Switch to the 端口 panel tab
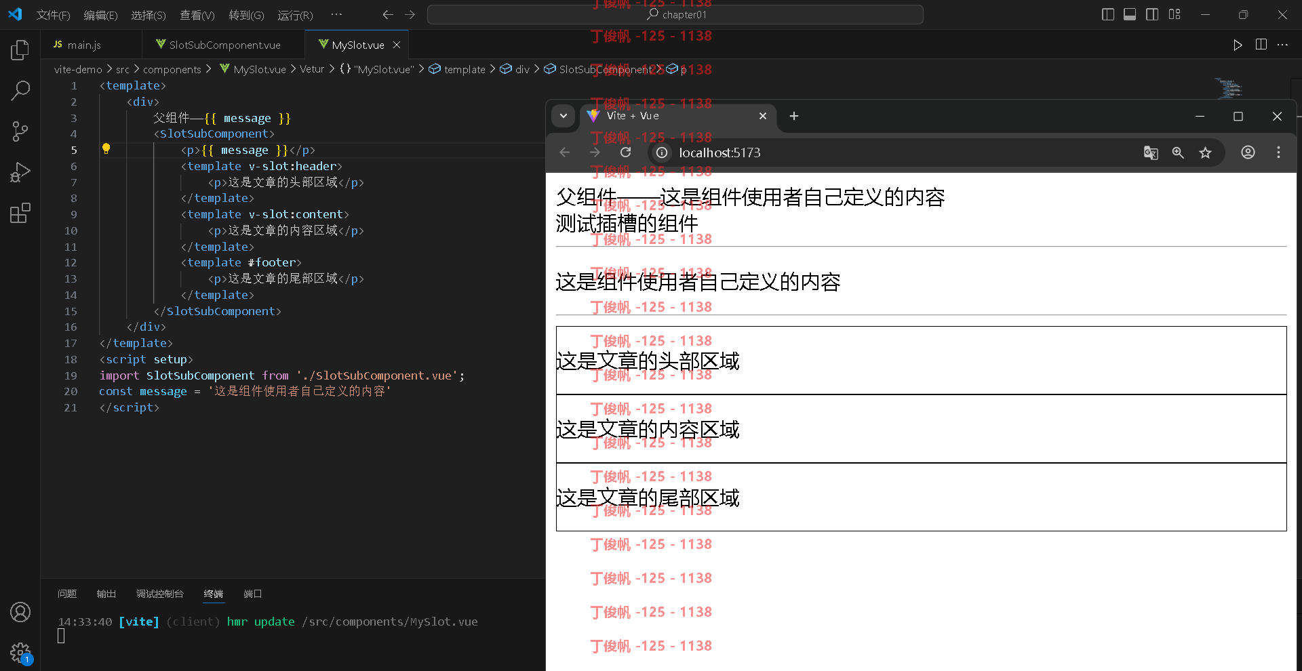 pos(253,594)
